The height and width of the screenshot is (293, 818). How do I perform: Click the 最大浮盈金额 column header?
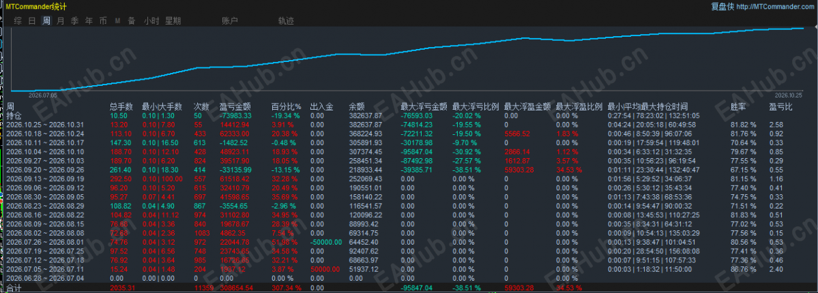(x=527, y=106)
